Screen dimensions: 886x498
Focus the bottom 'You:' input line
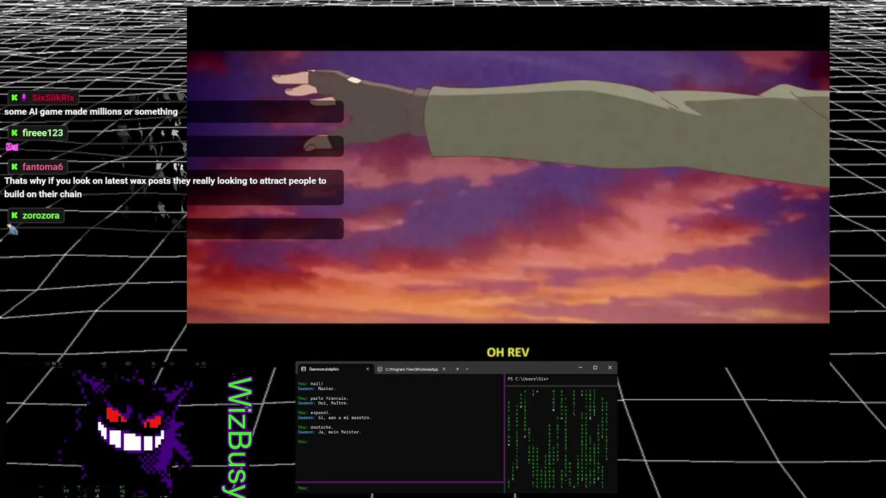400,488
